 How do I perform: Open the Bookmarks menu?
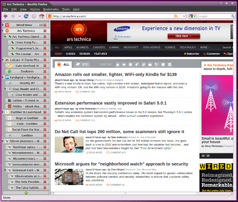click(51, 9)
